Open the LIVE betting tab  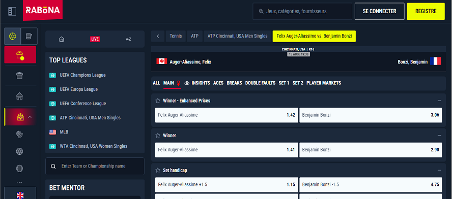tap(95, 39)
